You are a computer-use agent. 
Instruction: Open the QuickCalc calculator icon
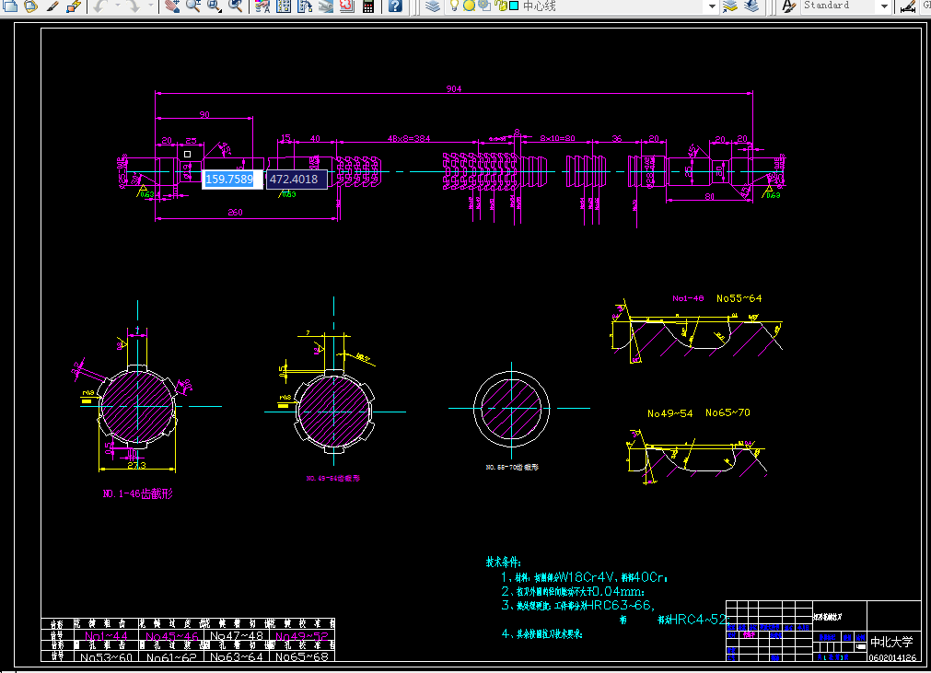click(x=368, y=6)
